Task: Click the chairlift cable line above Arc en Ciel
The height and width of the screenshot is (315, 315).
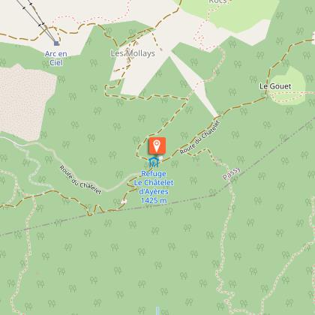Action: tap(37, 19)
